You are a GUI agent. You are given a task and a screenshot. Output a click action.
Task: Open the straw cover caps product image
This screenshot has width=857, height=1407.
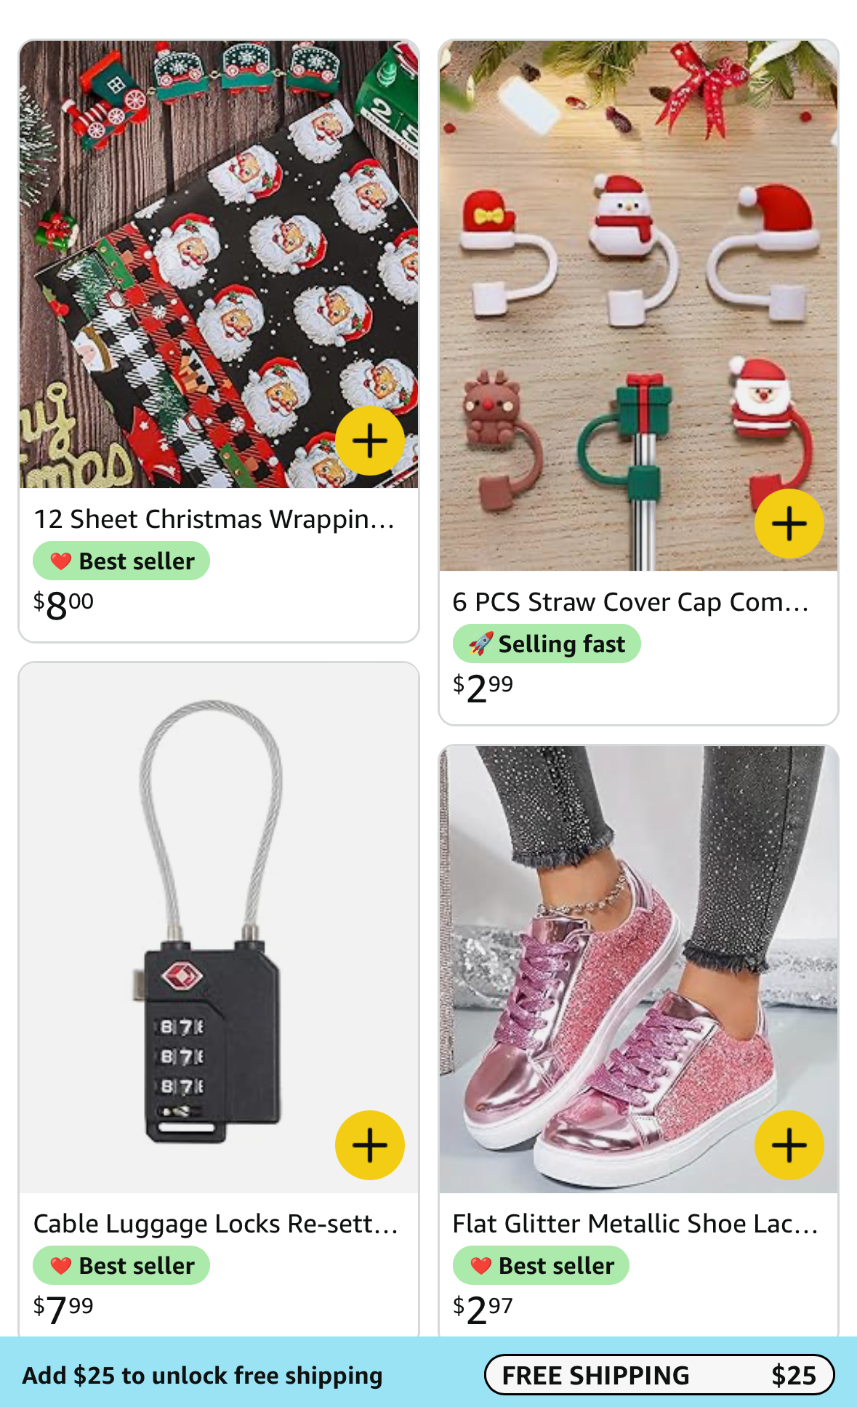[x=638, y=305]
